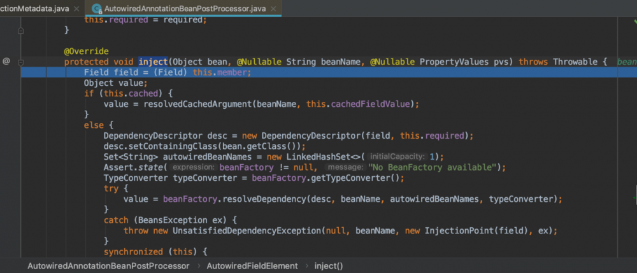Open AutowiredFieldElement breadcrumb
637x273 pixels.
[x=252, y=265]
